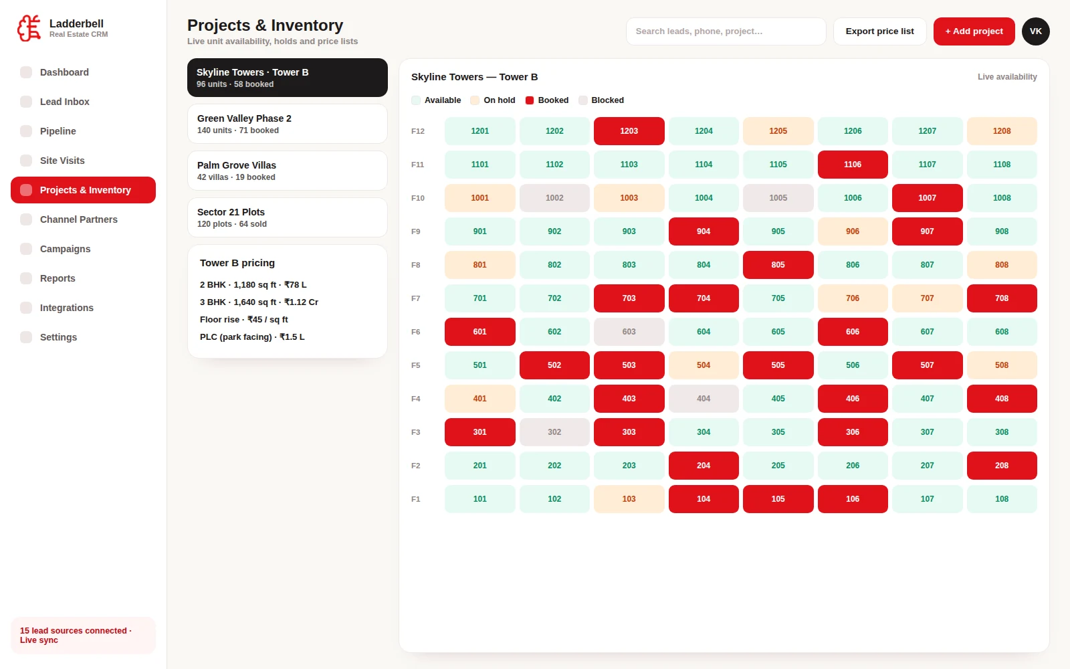1070x669 pixels.
Task: Click the Channel Partners sidebar icon
Action: tap(26, 219)
